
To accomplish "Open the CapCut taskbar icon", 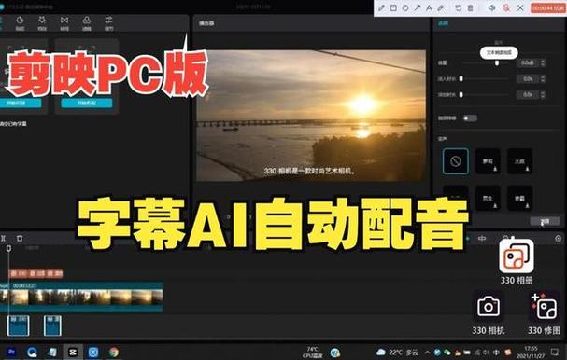I will [73, 352].
